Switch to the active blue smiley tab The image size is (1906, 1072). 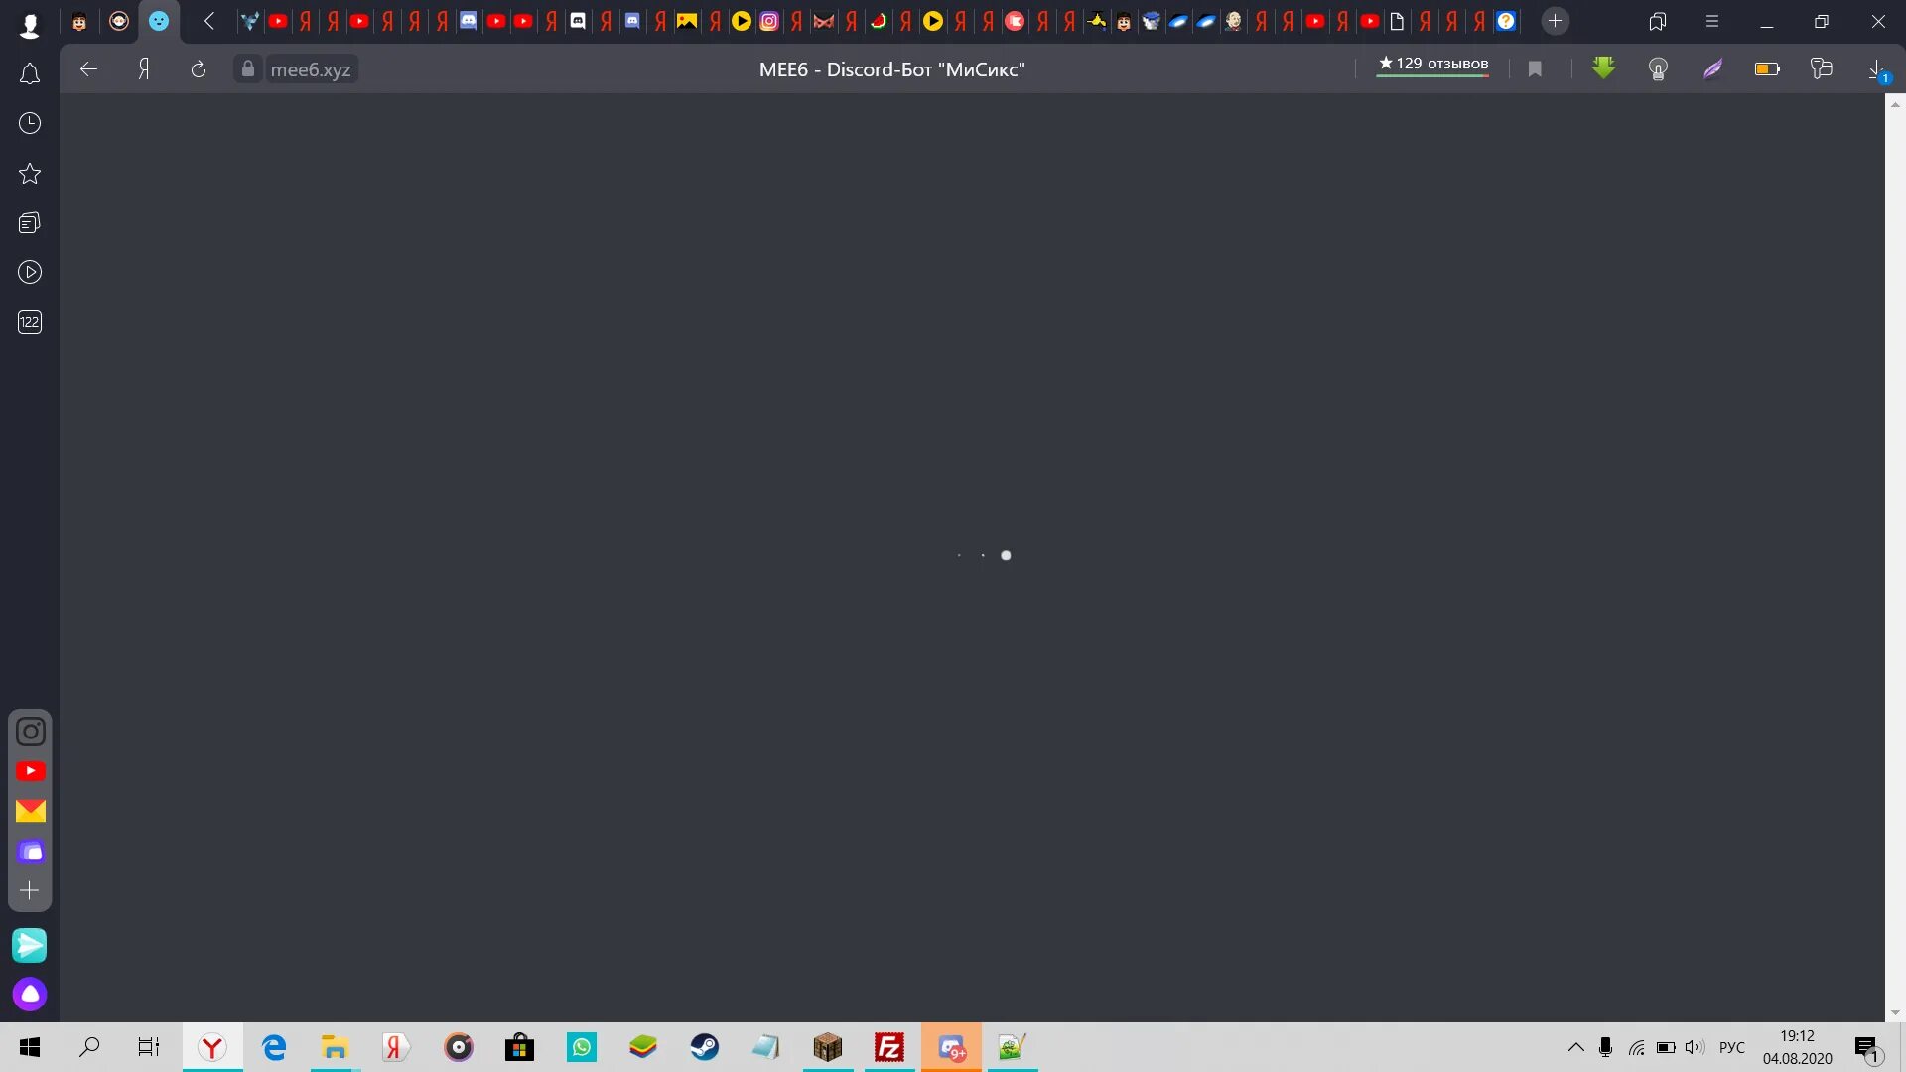pos(159,21)
